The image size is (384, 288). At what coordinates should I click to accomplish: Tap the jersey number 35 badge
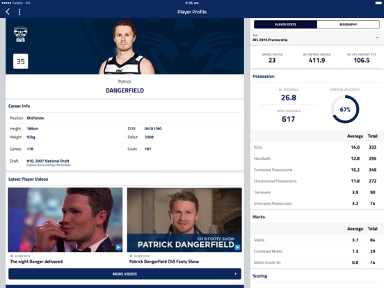click(21, 61)
